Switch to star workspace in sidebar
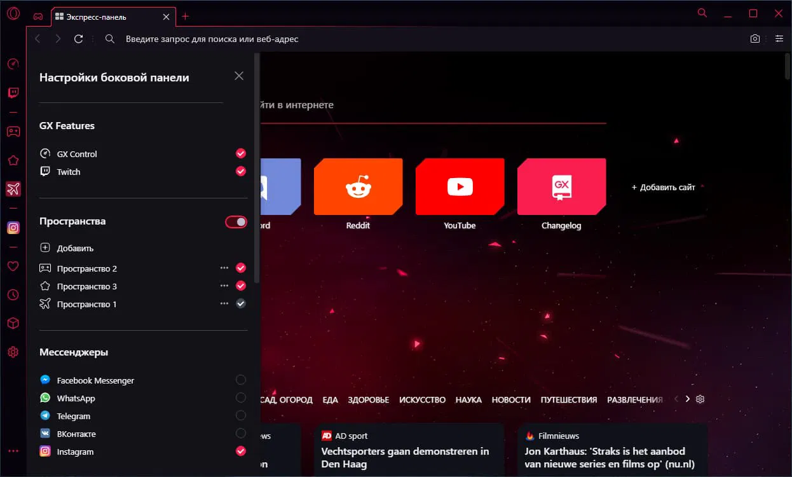792x477 pixels. coord(13,160)
